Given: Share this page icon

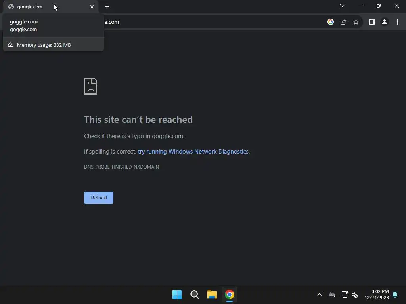Looking at the screenshot, I should [x=343, y=22].
